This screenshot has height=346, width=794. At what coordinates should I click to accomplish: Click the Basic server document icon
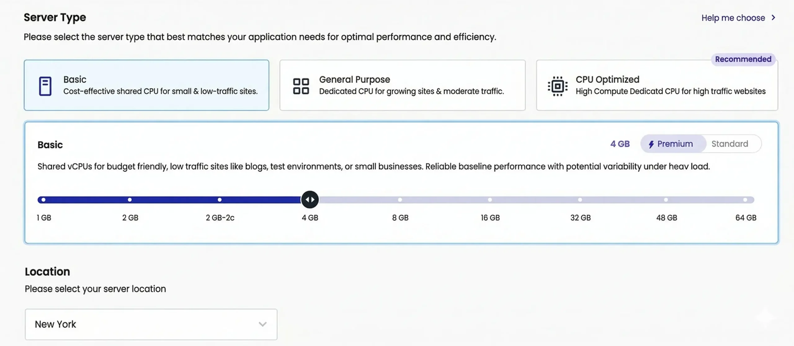[x=45, y=86]
